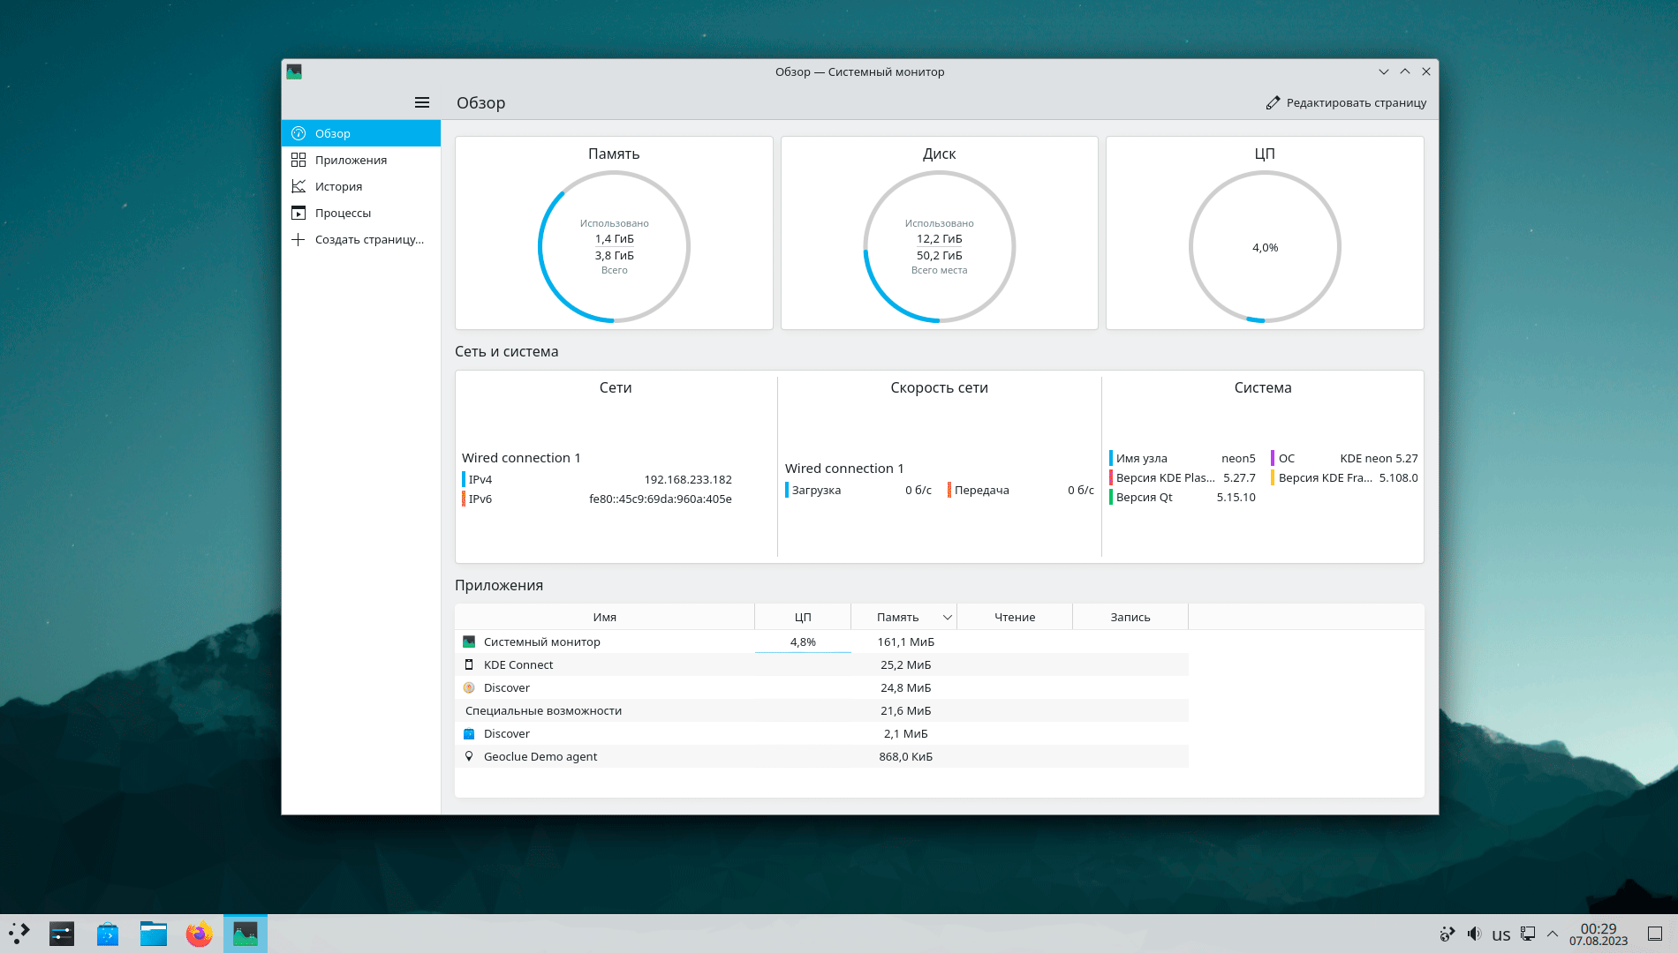Open System Settings from taskbar

pos(62,934)
